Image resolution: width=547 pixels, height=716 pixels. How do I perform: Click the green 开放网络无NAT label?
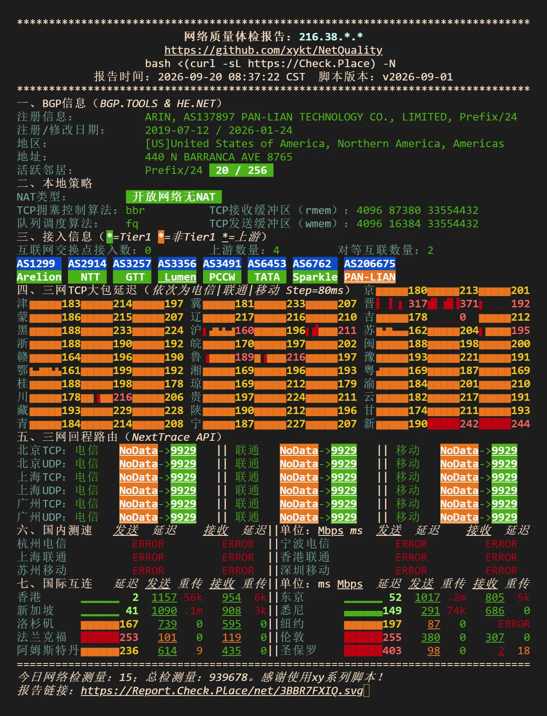[174, 197]
